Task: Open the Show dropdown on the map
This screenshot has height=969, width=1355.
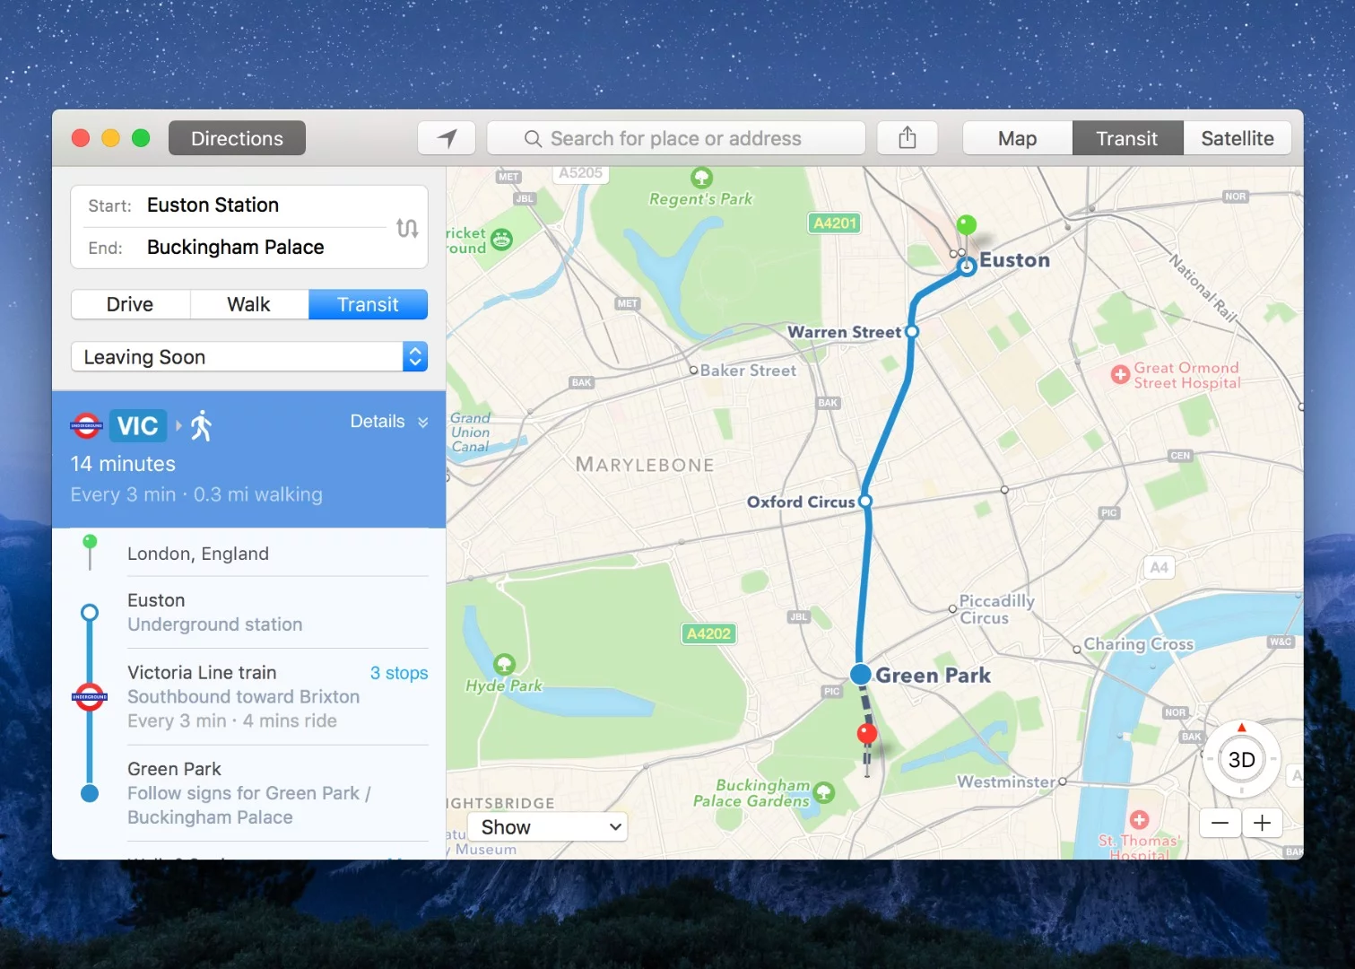Action: point(547,826)
